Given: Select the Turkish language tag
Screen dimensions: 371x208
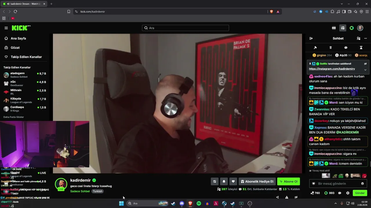Looking at the screenshot, I should pos(98,191).
